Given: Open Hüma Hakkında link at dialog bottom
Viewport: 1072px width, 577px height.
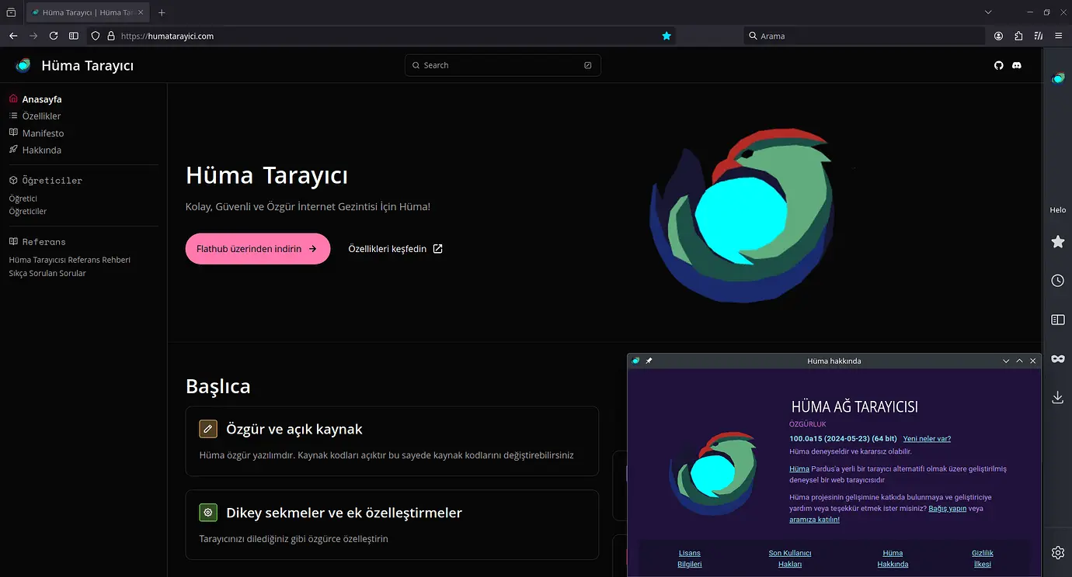Looking at the screenshot, I should click(x=893, y=558).
